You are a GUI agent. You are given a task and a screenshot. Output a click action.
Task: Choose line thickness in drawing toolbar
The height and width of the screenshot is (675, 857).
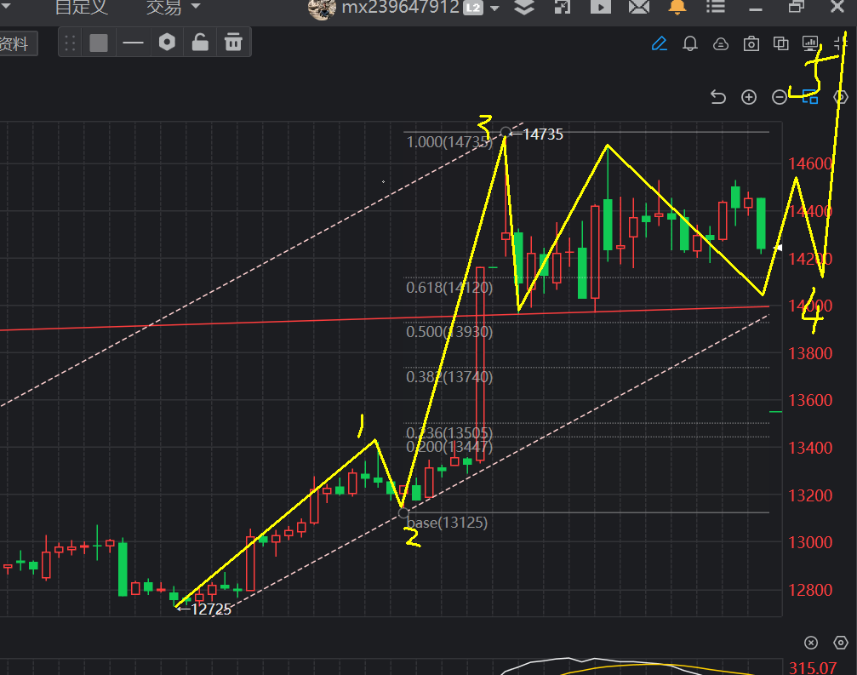[x=133, y=42]
